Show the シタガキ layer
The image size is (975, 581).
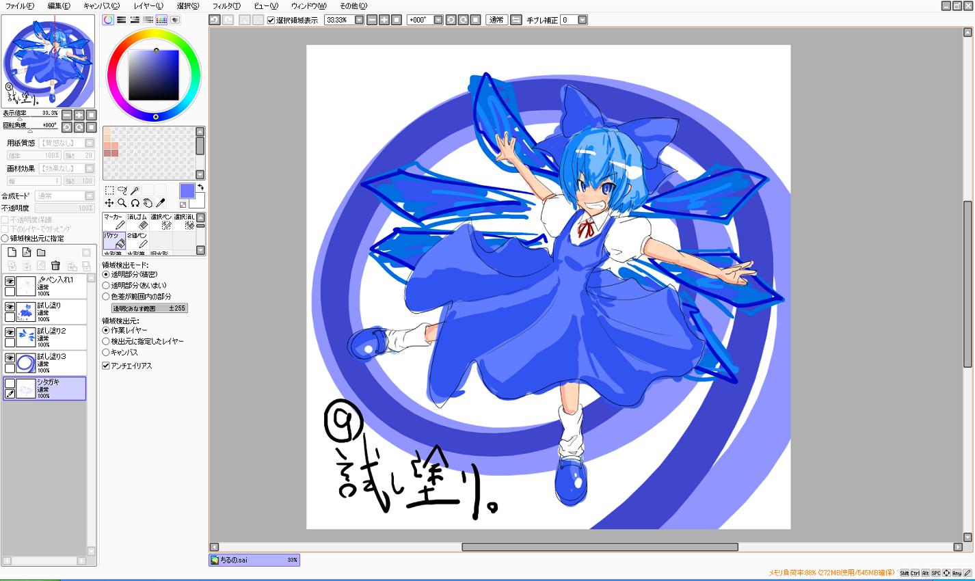point(10,383)
